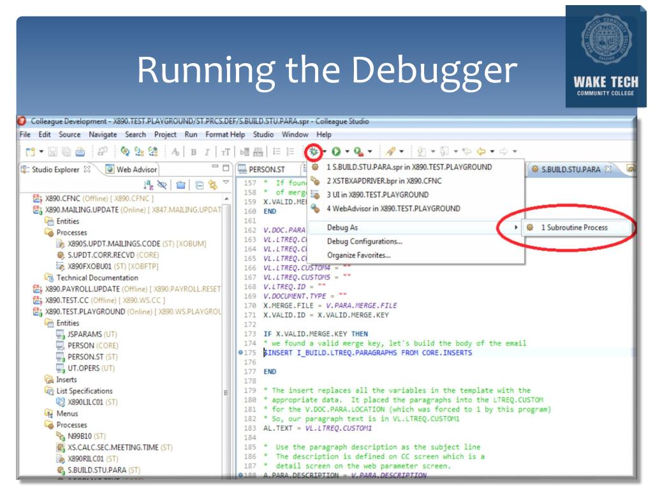The width and height of the screenshot is (653, 490).
Task: Click the grayed Save disk icon
Action: pyautogui.click(x=52, y=152)
